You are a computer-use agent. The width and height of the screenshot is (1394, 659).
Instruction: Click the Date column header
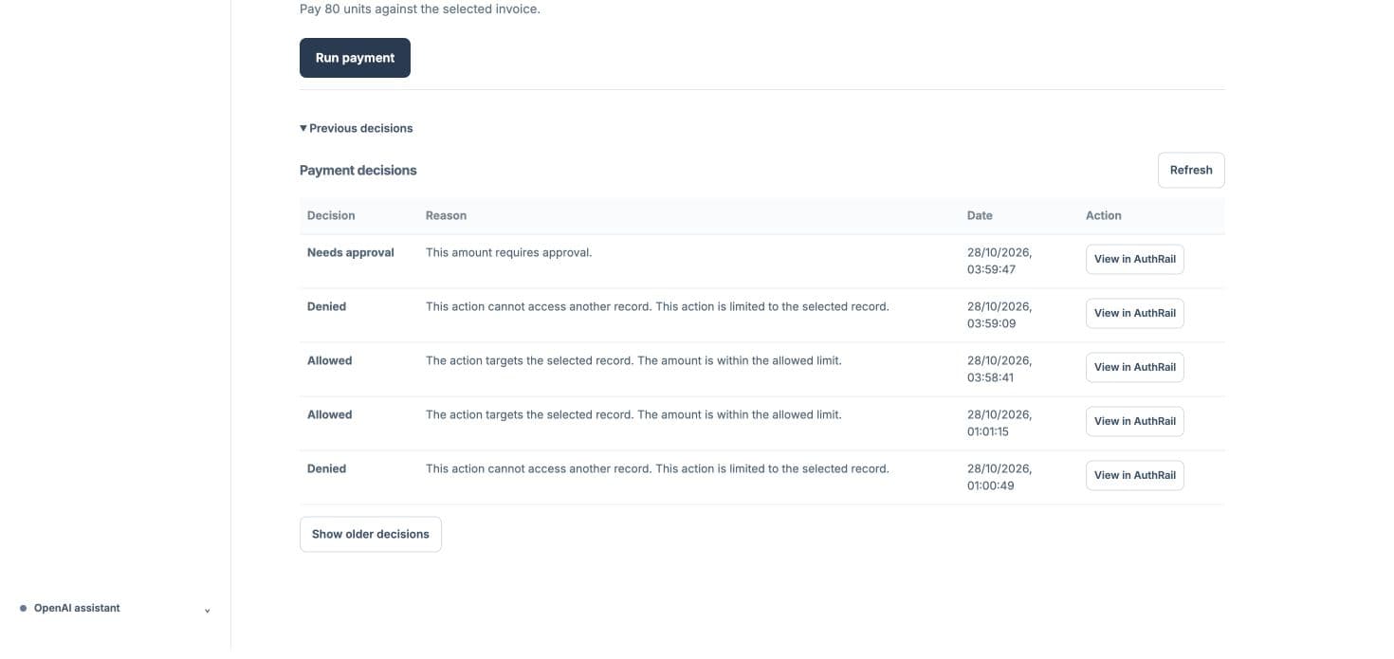tap(980, 215)
